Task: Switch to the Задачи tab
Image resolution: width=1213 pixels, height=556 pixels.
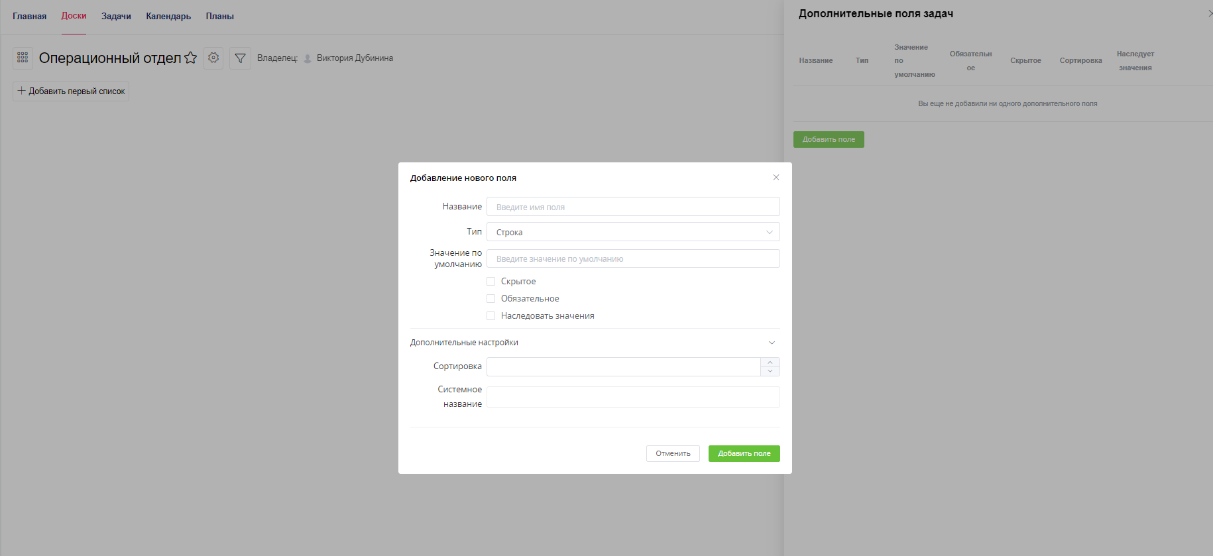Action: click(x=116, y=16)
